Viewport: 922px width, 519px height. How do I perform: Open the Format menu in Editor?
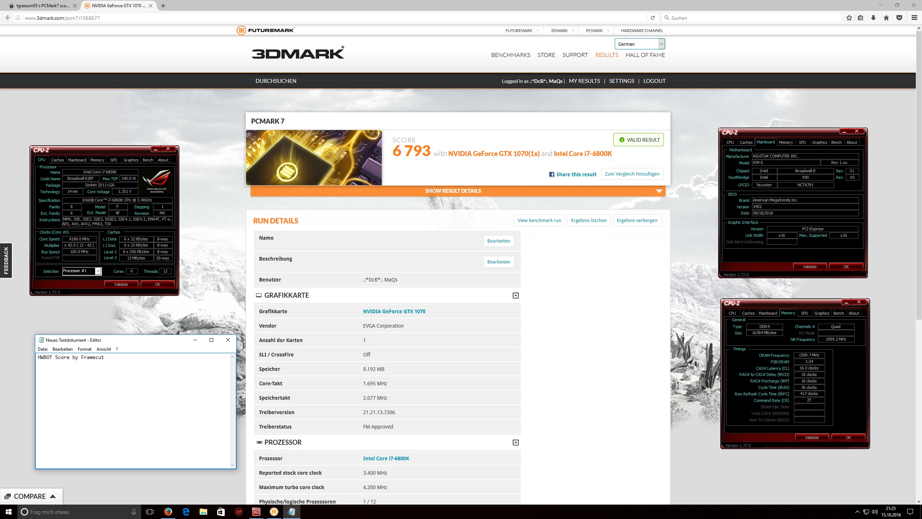click(85, 349)
